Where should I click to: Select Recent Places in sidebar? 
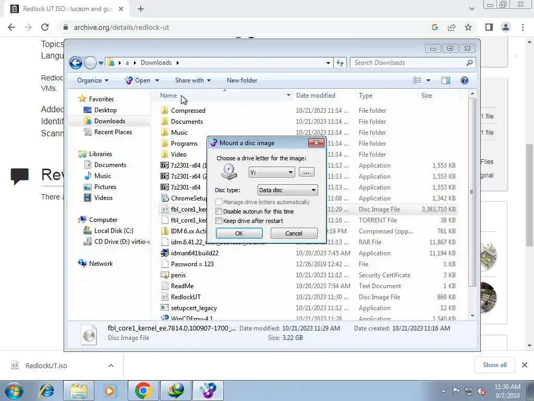(113, 132)
